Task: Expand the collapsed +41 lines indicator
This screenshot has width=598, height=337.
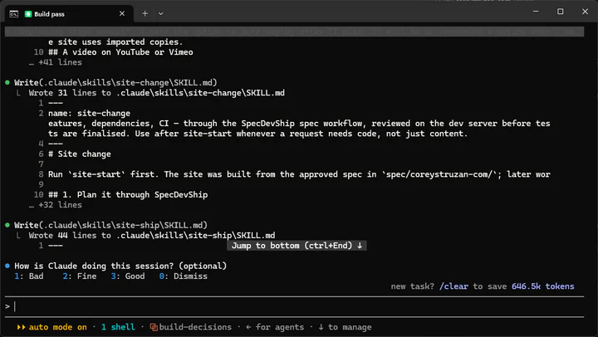Action: [x=56, y=62]
